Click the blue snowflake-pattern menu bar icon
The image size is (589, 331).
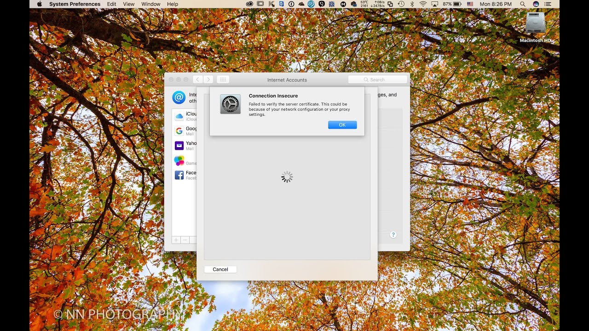point(332,4)
